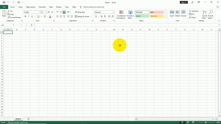Open Conditional Formatting menu
Viewport: 221px width, 124px height.
(121, 14)
